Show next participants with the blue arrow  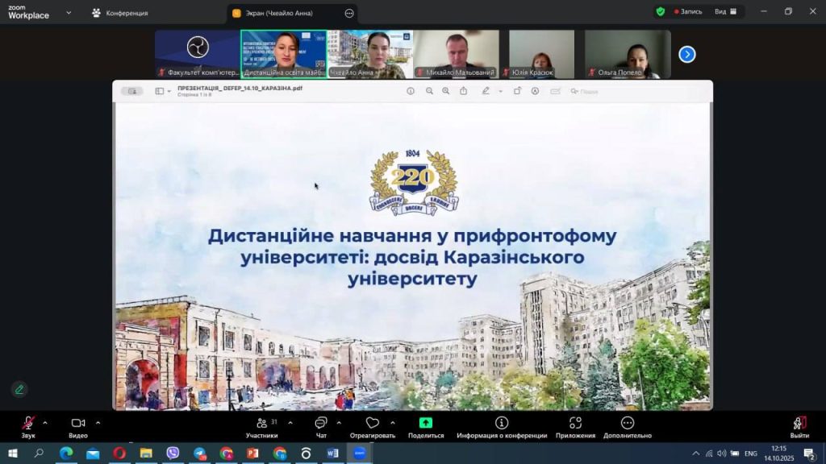click(686, 54)
